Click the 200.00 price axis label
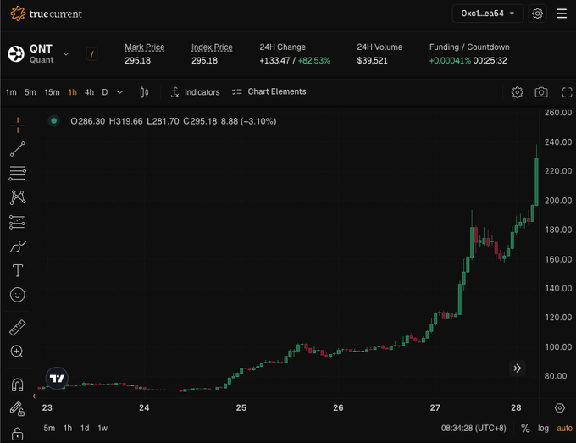Viewport: 576px width, 443px height. click(x=558, y=201)
